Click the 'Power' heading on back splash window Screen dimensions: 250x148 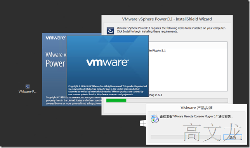[x=56, y=63]
